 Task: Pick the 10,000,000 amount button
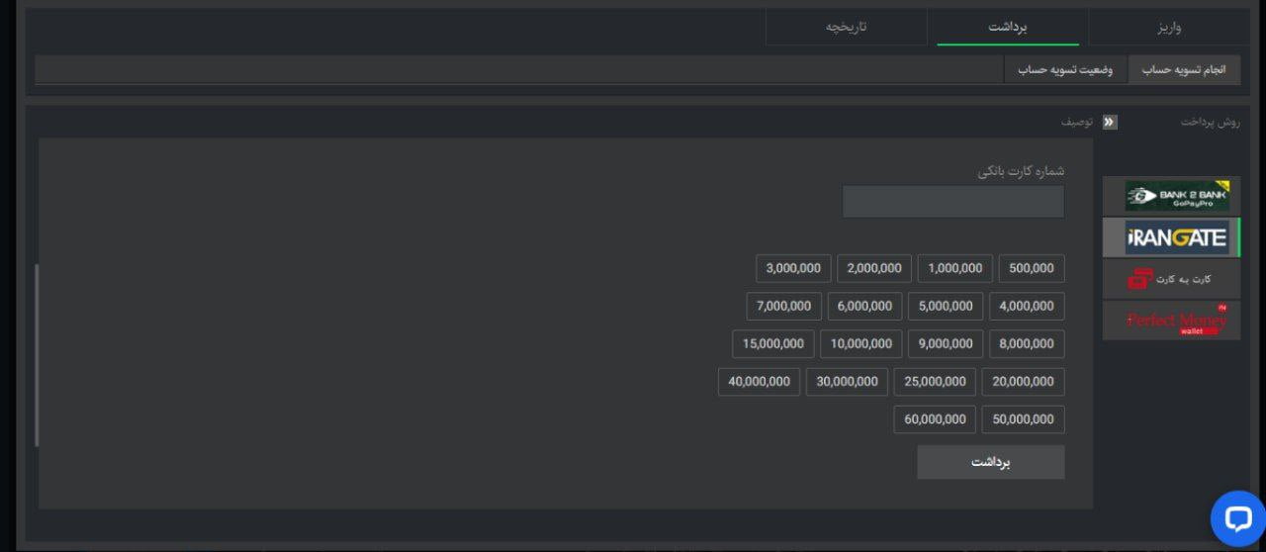click(861, 343)
